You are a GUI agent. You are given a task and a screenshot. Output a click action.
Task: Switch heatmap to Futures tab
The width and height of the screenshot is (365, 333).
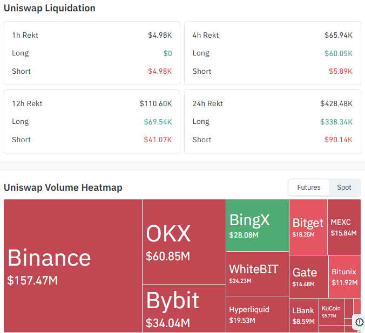[x=309, y=188]
